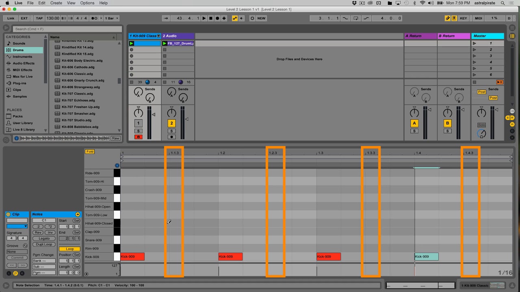The image size is (520, 292).
Task: Open the Samples category
Action: tap(19, 97)
